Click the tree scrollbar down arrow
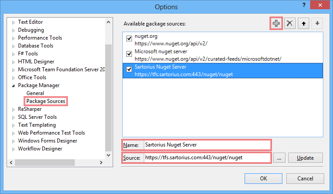The width and height of the screenshot is (333, 194). 108,155
